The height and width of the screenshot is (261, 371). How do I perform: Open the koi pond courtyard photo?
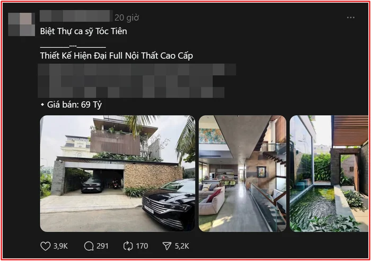pos(329,174)
